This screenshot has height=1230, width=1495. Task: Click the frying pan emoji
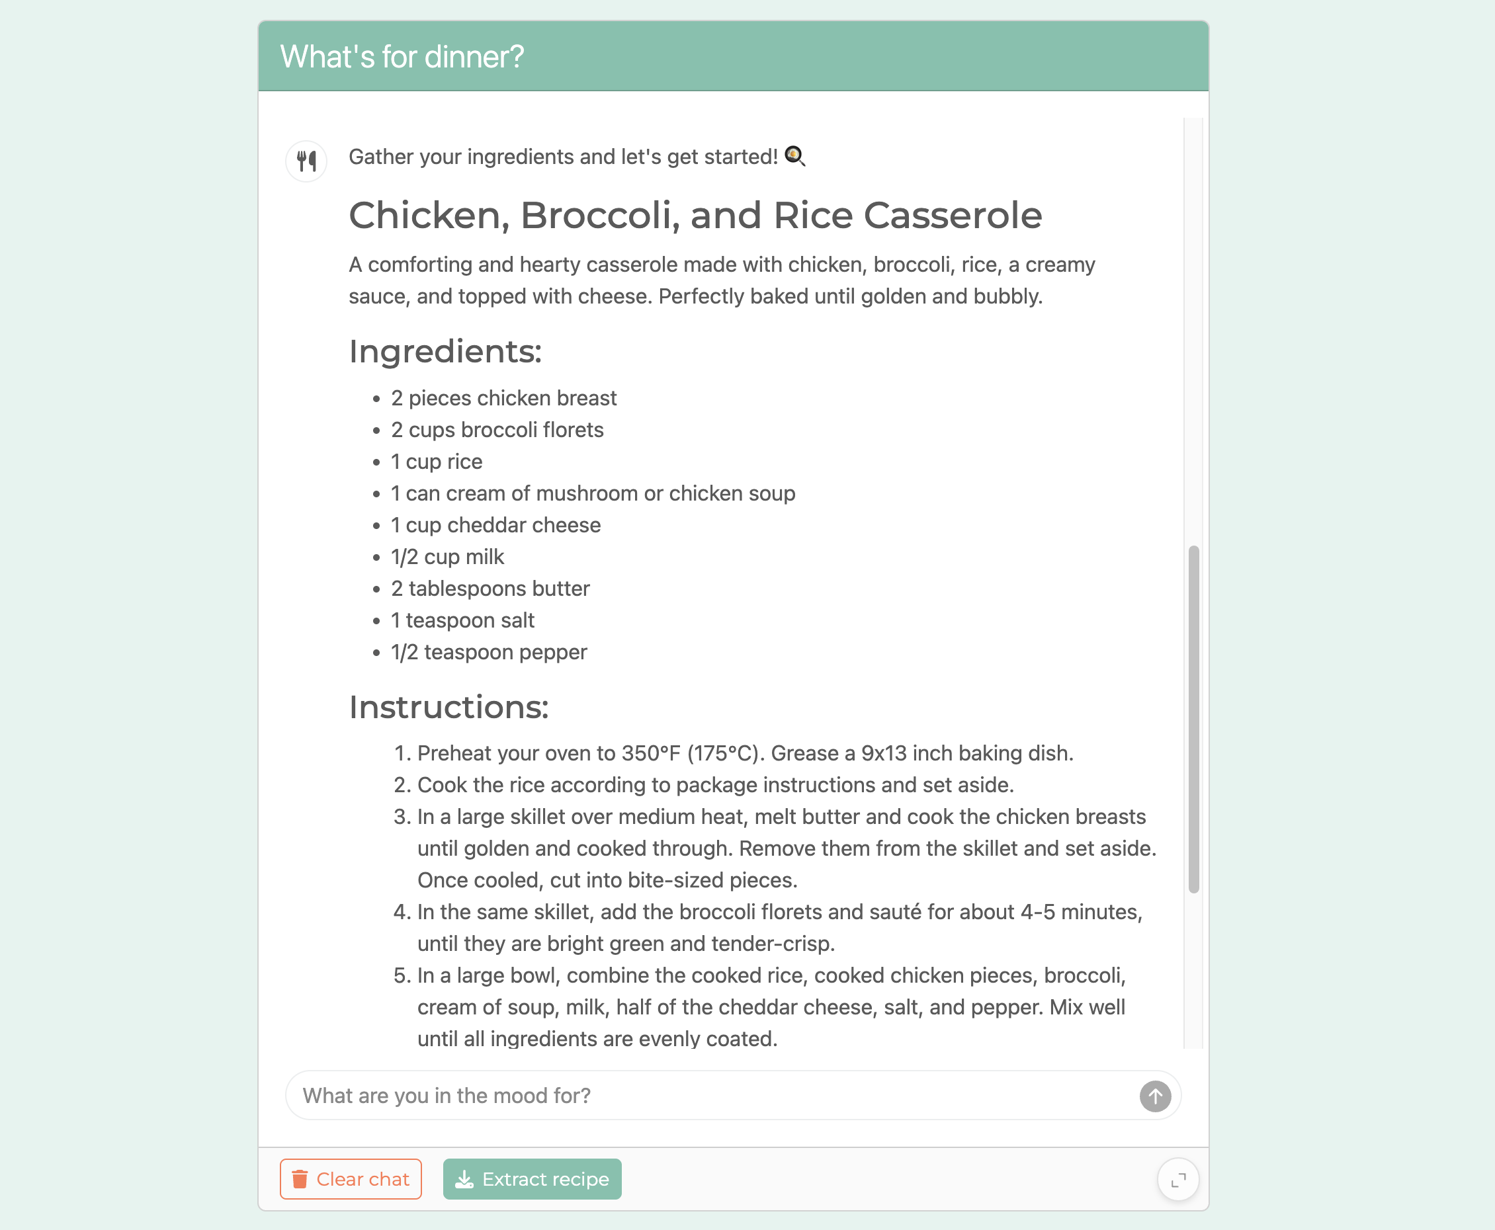pos(794,156)
